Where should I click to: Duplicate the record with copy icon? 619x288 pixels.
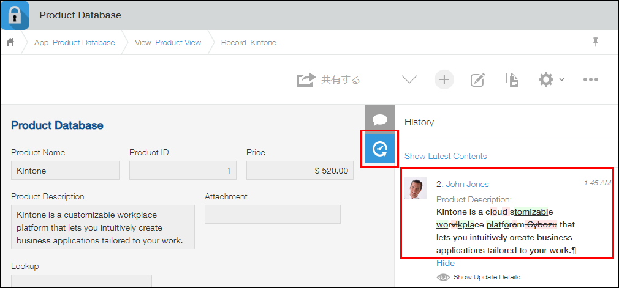[512, 79]
